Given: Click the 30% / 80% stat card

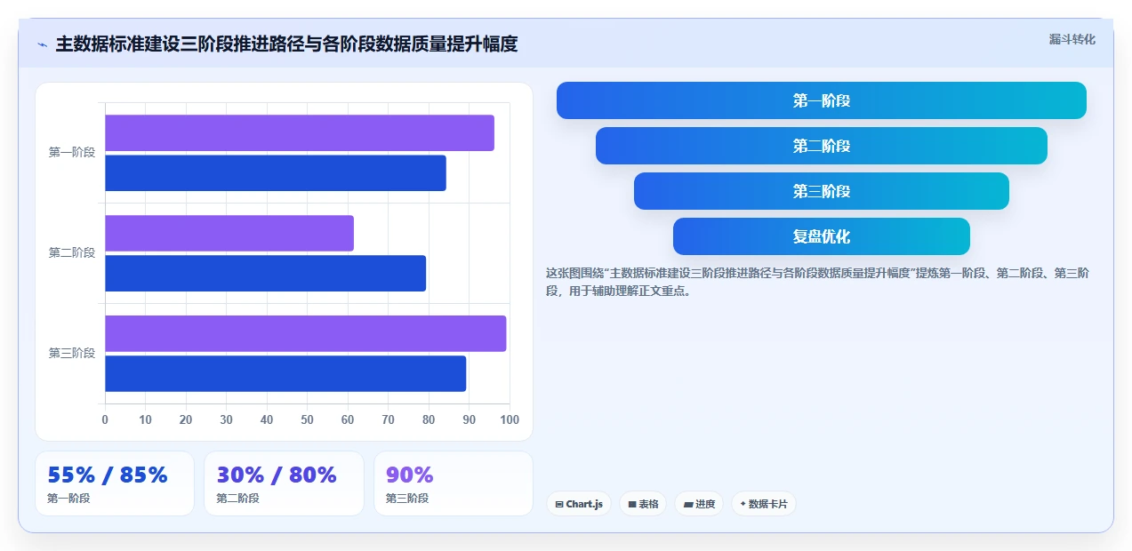Looking at the screenshot, I should coord(284,483).
